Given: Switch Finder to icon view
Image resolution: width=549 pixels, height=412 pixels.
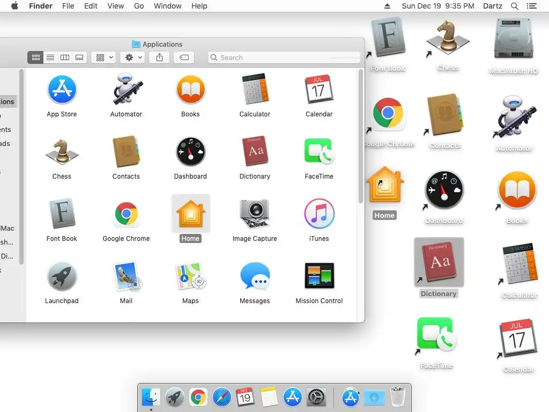Looking at the screenshot, I should [36, 57].
